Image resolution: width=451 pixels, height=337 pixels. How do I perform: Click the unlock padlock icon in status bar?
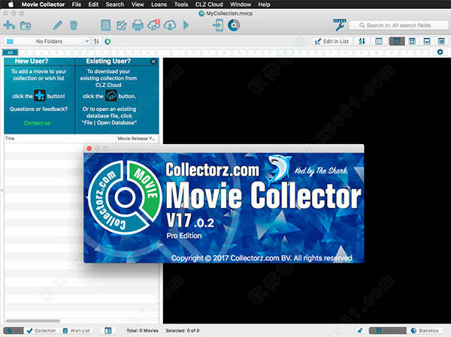(x=360, y=330)
